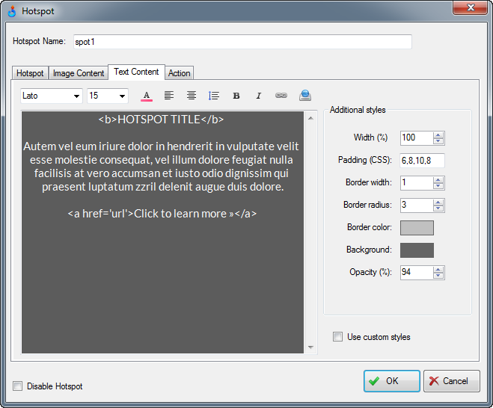
Task: Click the text editor scrollbar down arrow
Action: (310, 347)
